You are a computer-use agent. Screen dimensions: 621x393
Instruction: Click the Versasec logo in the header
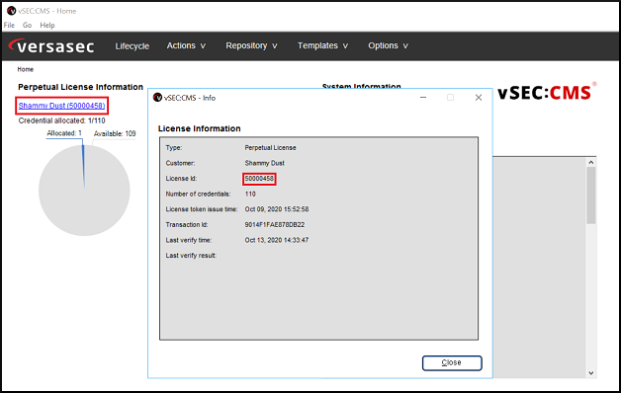coord(51,45)
